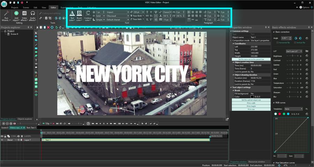Screen dimensions: 314x167
Task: Select the red RGB curve channel
Action: coord(280,114)
